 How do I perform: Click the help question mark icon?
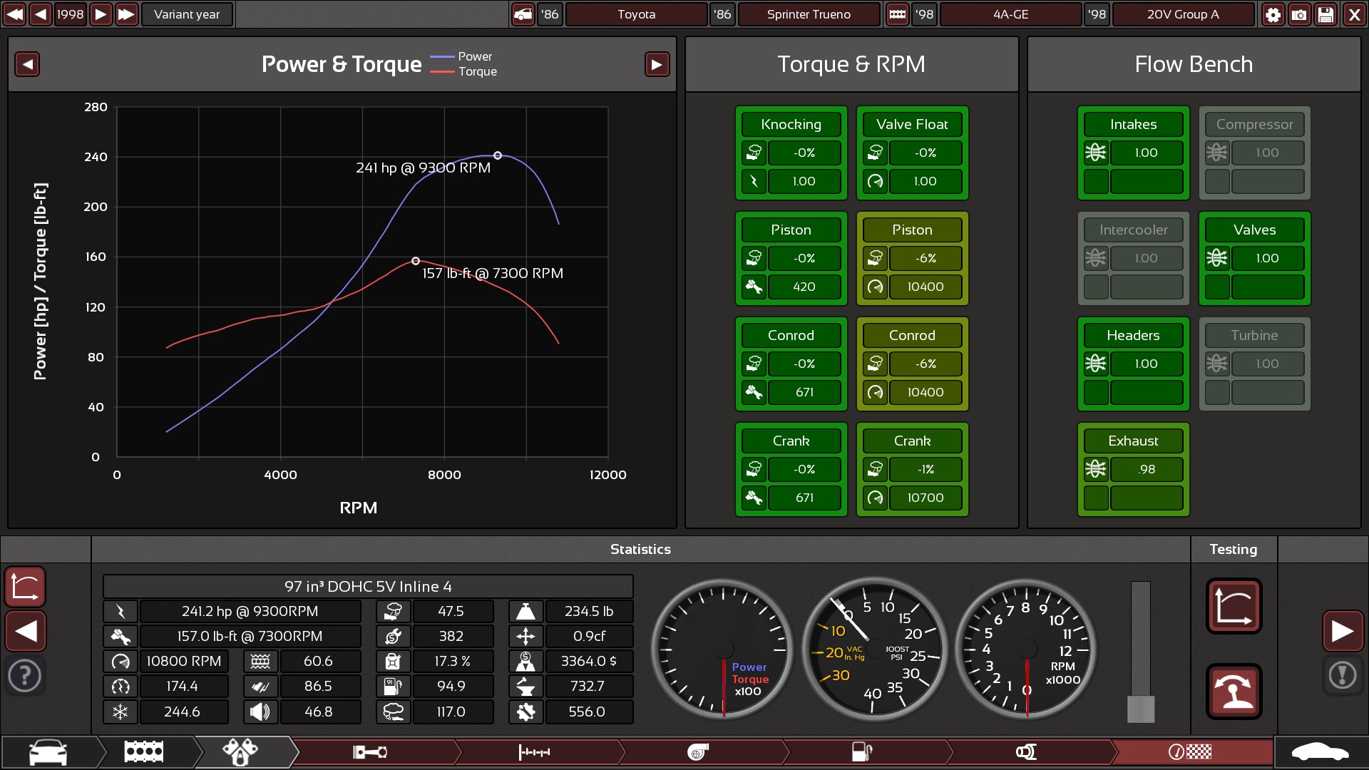25,674
